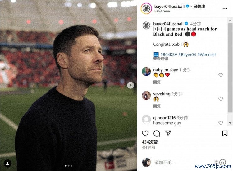Like the post with heart icon
Image resolution: width=233 pixels, height=171 pixels.
coord(145,133)
